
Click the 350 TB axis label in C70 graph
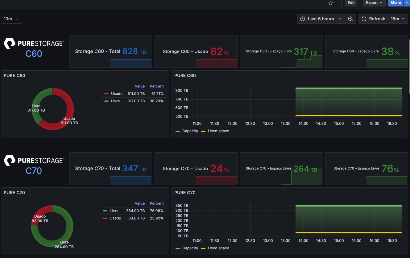pyautogui.click(x=182, y=206)
